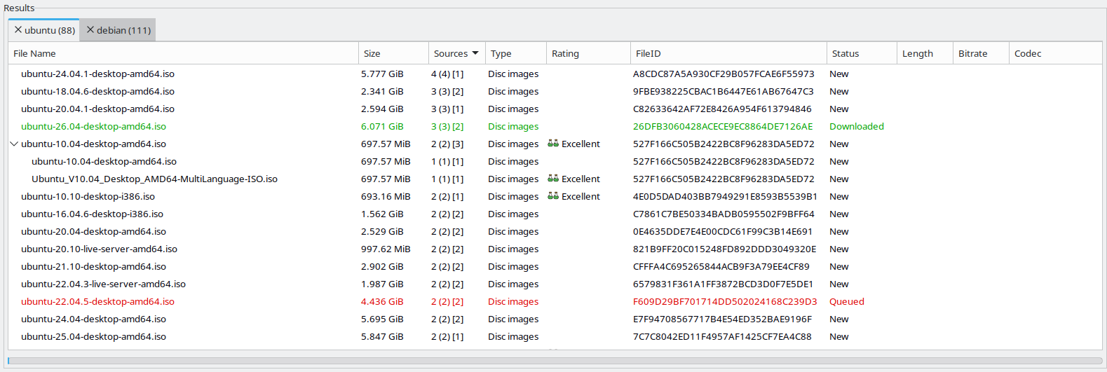Click FileID 7C7C8042ED11F4957AF1425CF7EA4C88

[722, 336]
